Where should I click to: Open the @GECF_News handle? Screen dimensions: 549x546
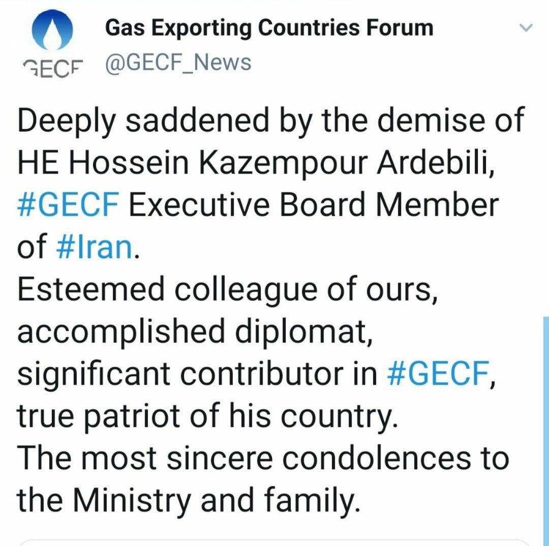pos(178,63)
